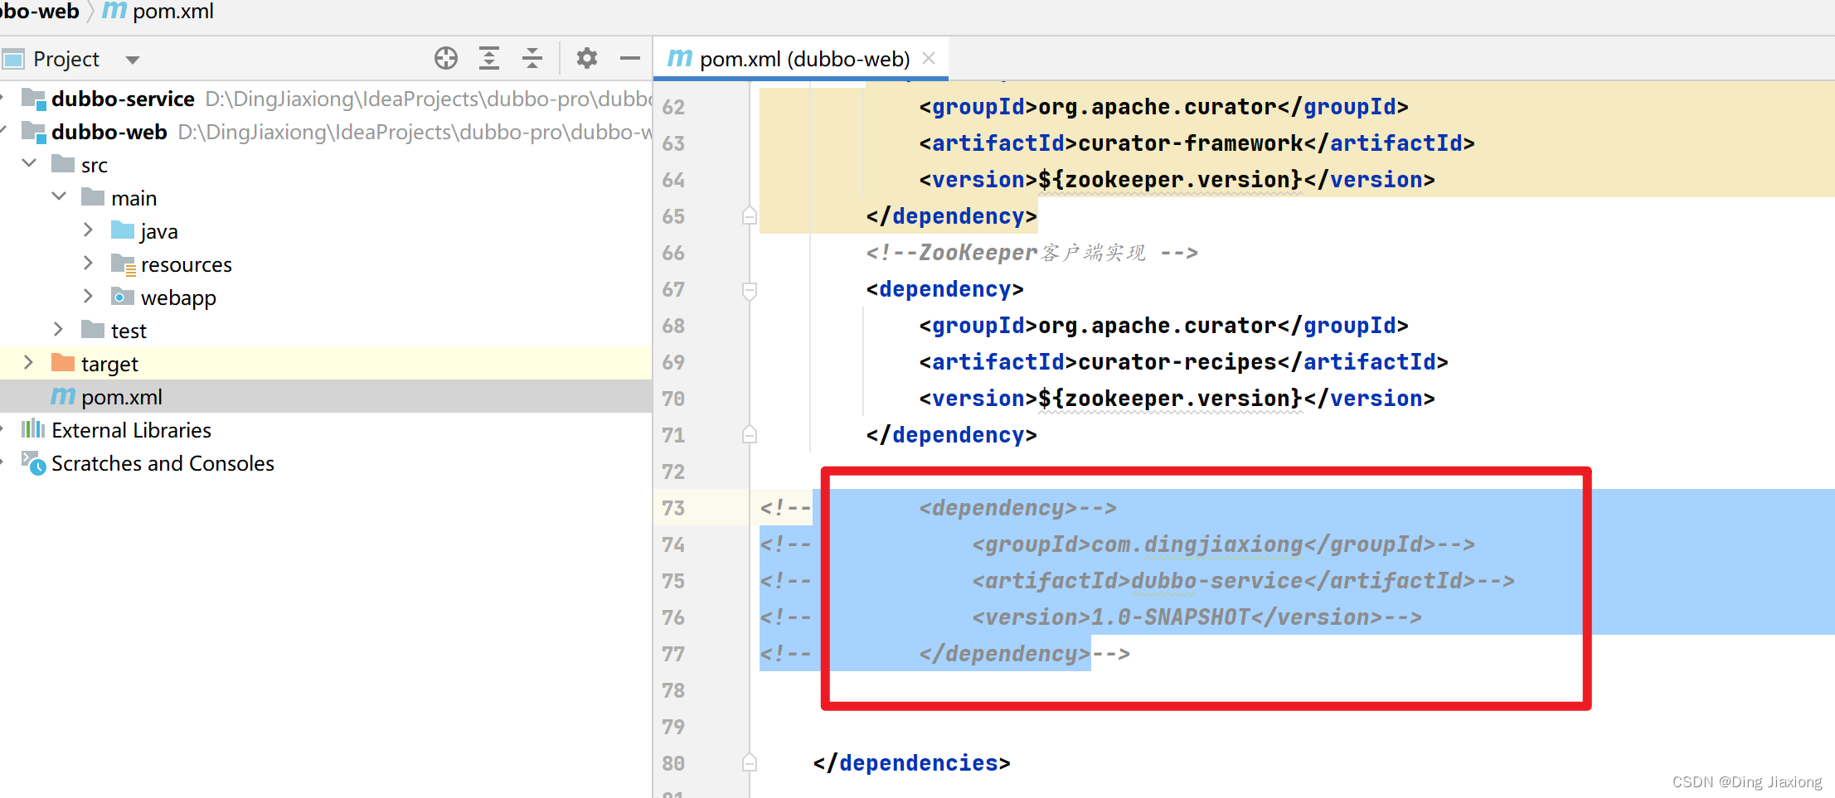The image size is (1835, 798).
Task: Collapse the src folder chevron
Action: 29,163
